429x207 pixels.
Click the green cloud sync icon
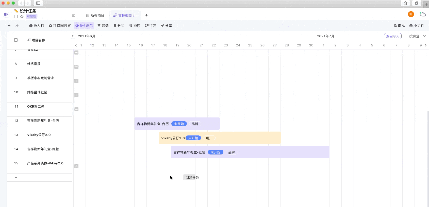[x=423, y=14]
